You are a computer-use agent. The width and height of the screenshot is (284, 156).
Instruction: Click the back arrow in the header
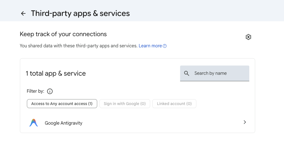(x=23, y=13)
